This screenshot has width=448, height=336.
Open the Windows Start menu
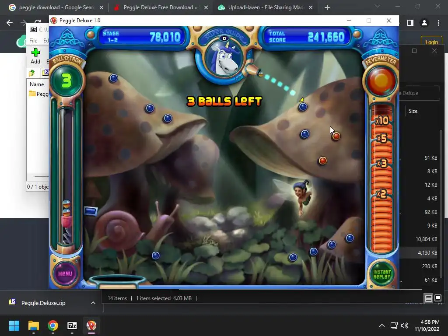click(14, 325)
